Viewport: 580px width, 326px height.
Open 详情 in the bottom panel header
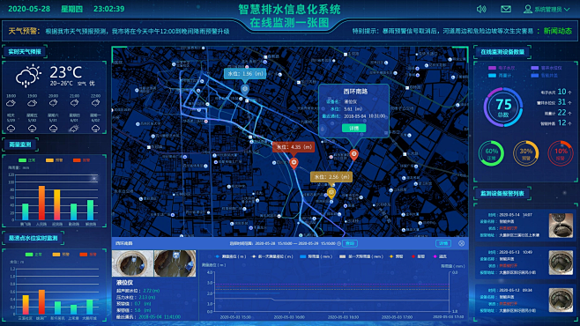tap(443, 243)
